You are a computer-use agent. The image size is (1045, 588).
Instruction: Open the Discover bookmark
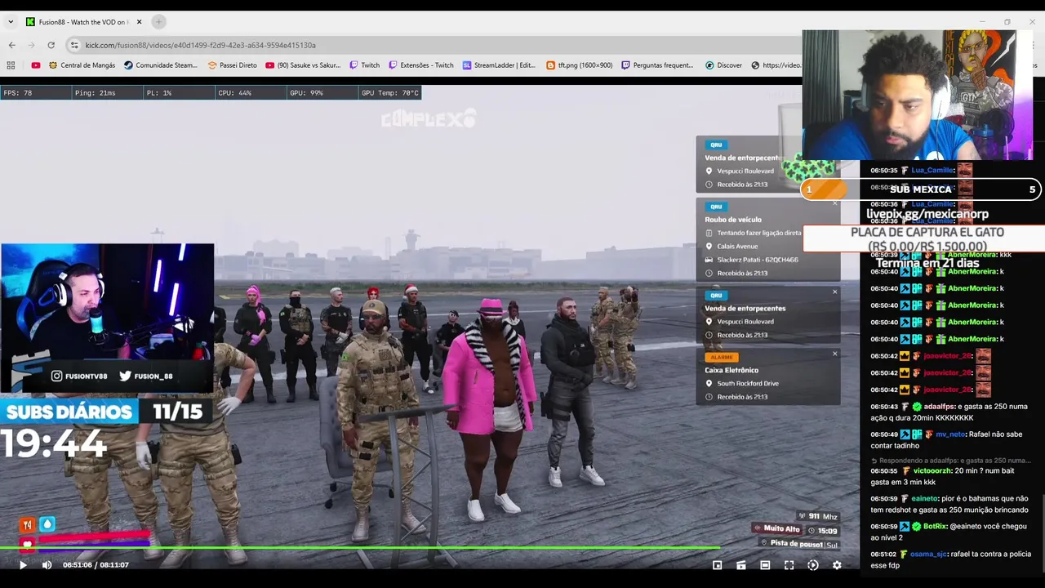(724, 65)
